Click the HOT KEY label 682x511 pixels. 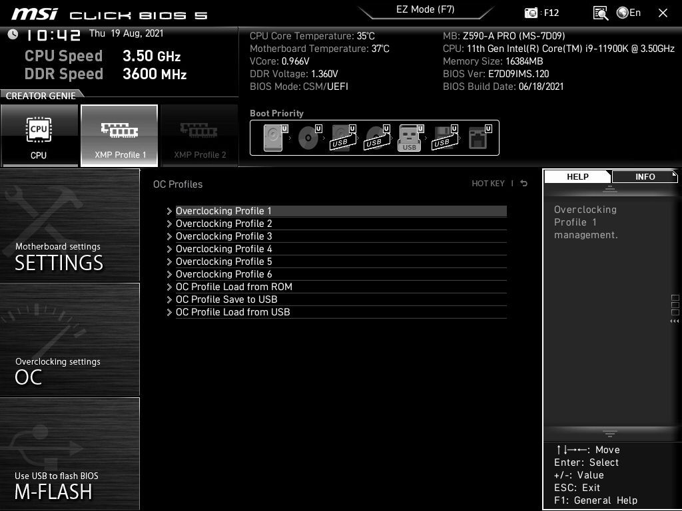(x=488, y=184)
